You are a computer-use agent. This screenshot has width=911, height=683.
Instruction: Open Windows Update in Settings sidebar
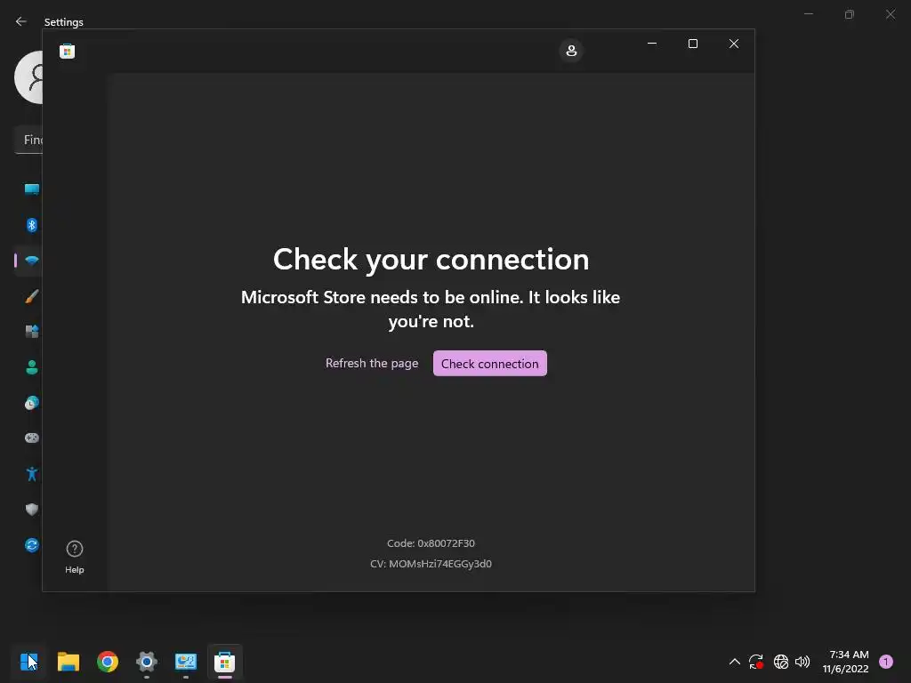tap(31, 545)
